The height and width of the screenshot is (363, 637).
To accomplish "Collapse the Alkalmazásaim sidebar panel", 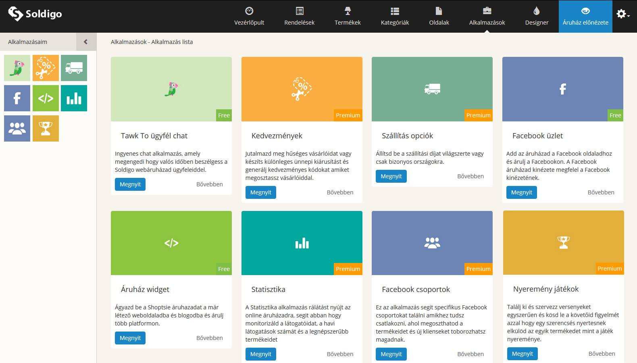I will 86,42.
